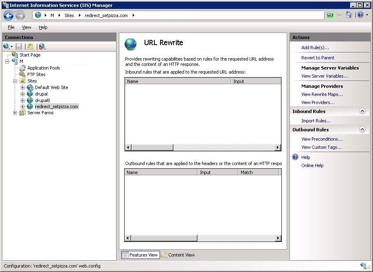The height and width of the screenshot is (272, 373).
Task: Click Import Rules... link
Action: point(316,121)
